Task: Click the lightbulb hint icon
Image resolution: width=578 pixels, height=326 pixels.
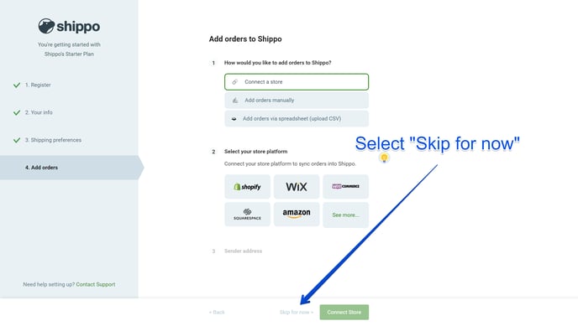Action: (384, 158)
